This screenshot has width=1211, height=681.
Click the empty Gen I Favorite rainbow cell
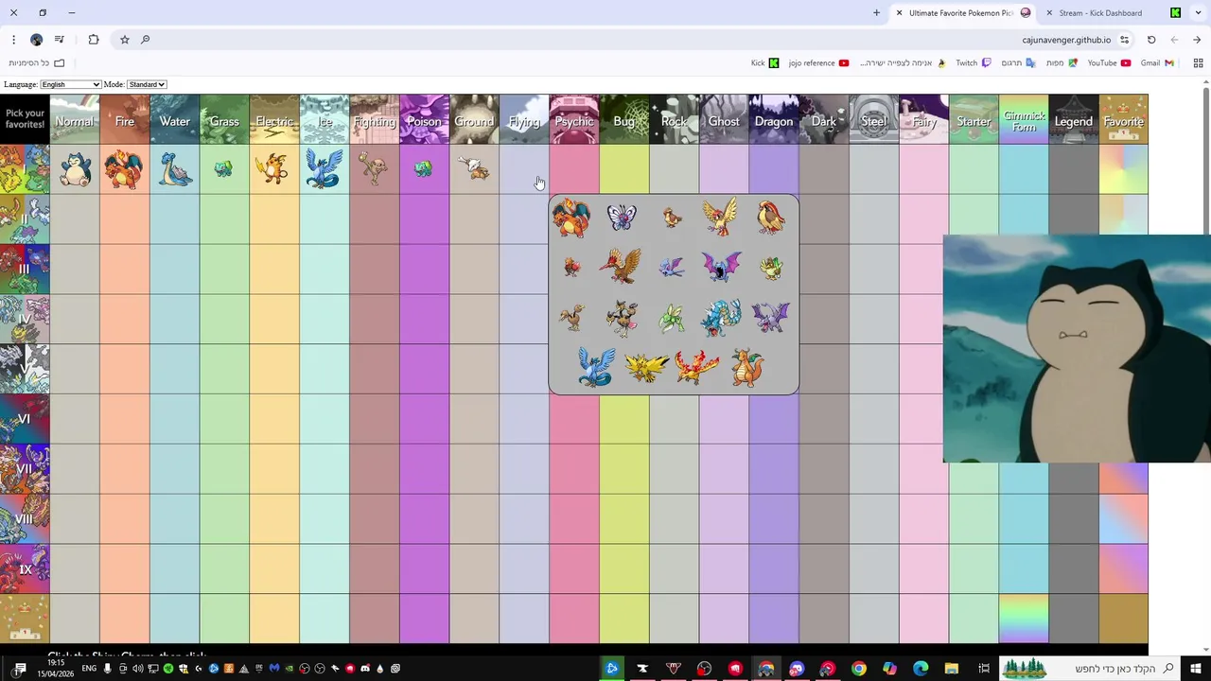coord(1124,169)
